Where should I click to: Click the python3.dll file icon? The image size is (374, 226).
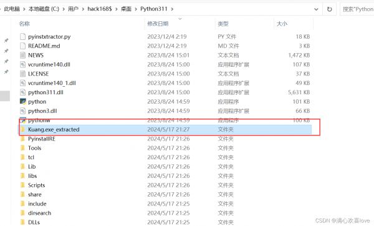pos(22,111)
